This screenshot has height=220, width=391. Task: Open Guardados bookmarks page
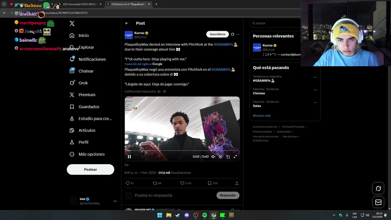click(x=84, y=107)
